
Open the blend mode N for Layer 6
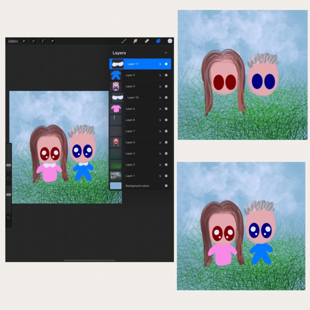pyautogui.click(x=160, y=109)
